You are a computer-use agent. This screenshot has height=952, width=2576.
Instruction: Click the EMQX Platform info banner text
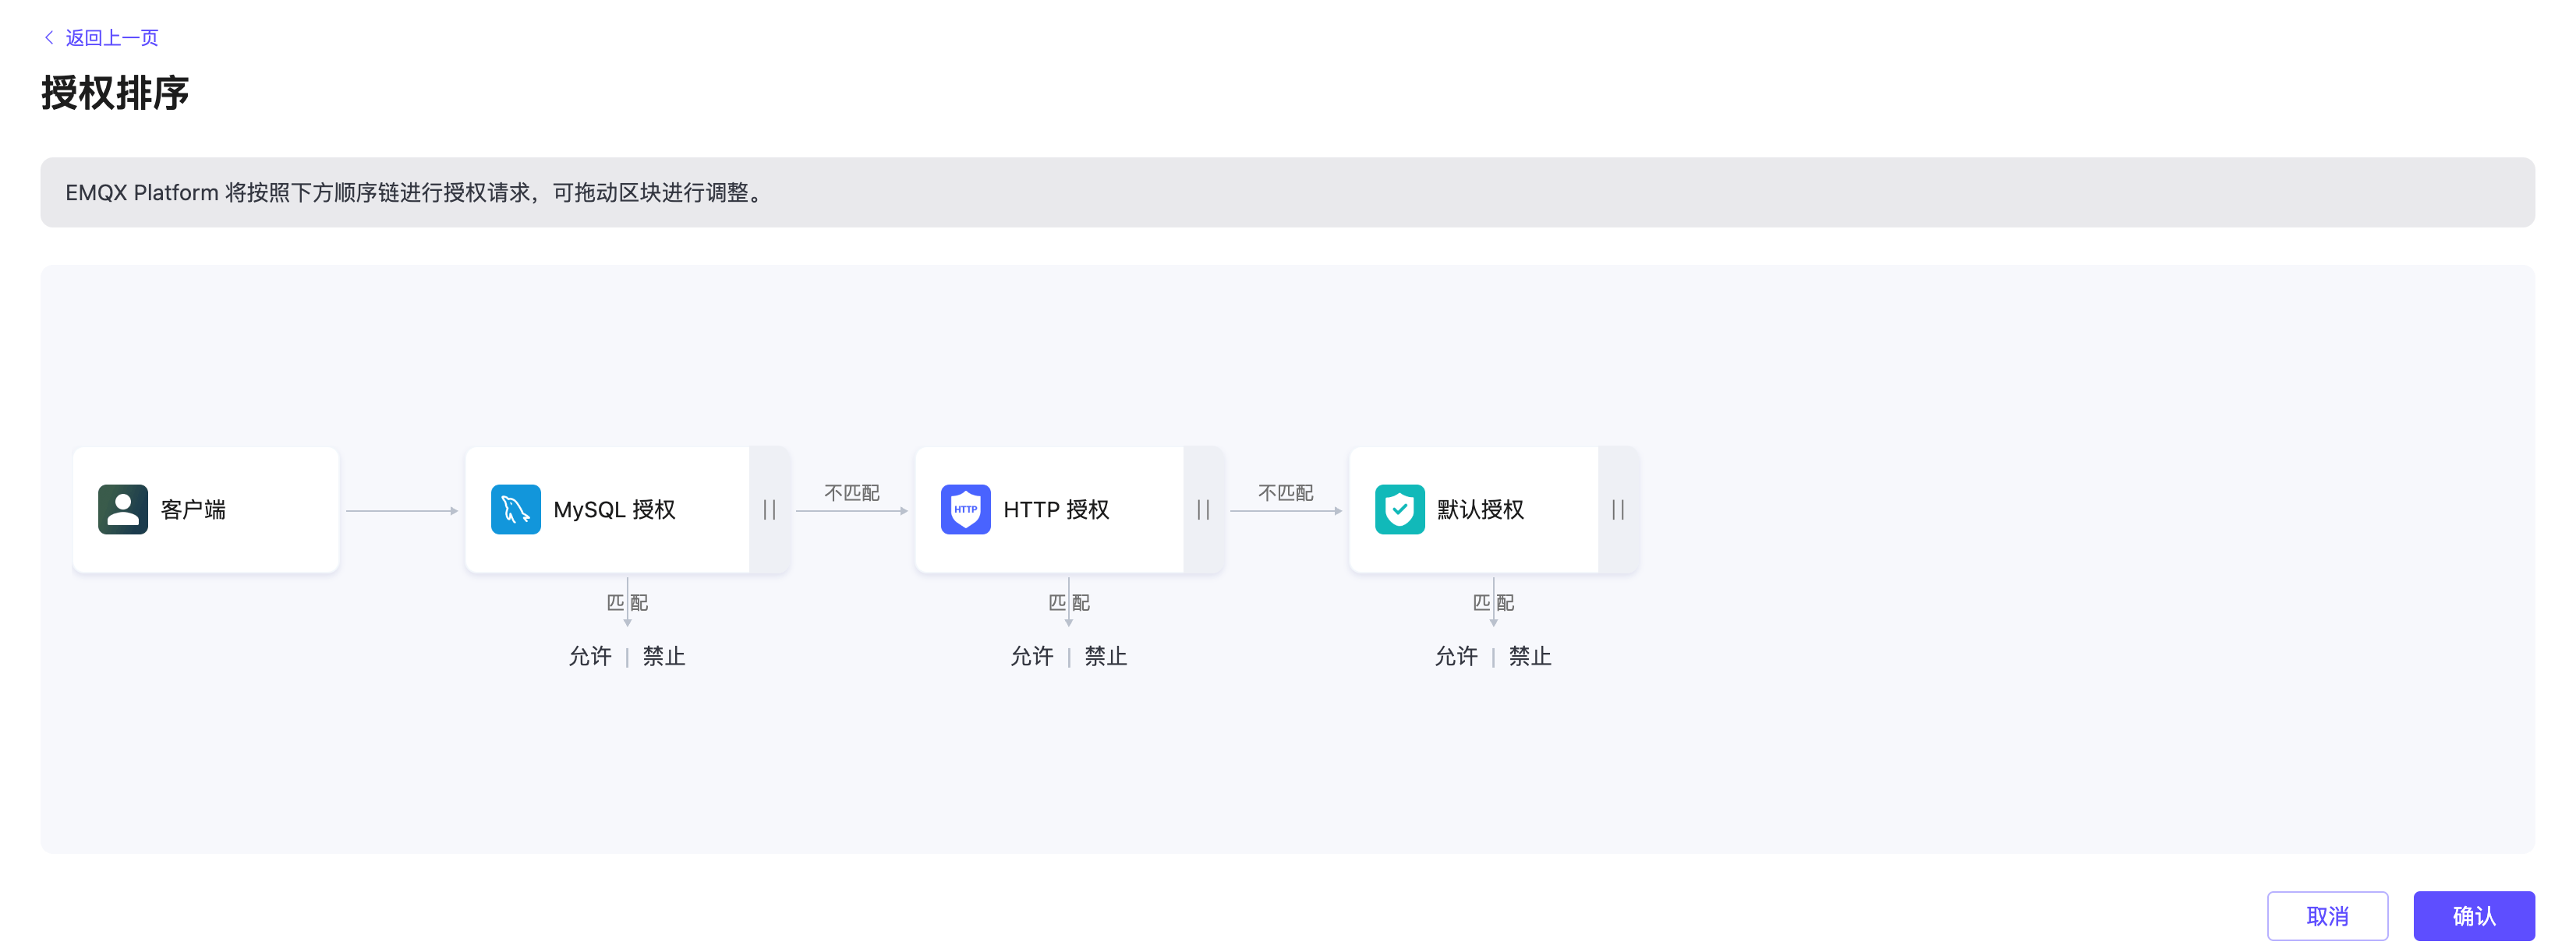414,192
